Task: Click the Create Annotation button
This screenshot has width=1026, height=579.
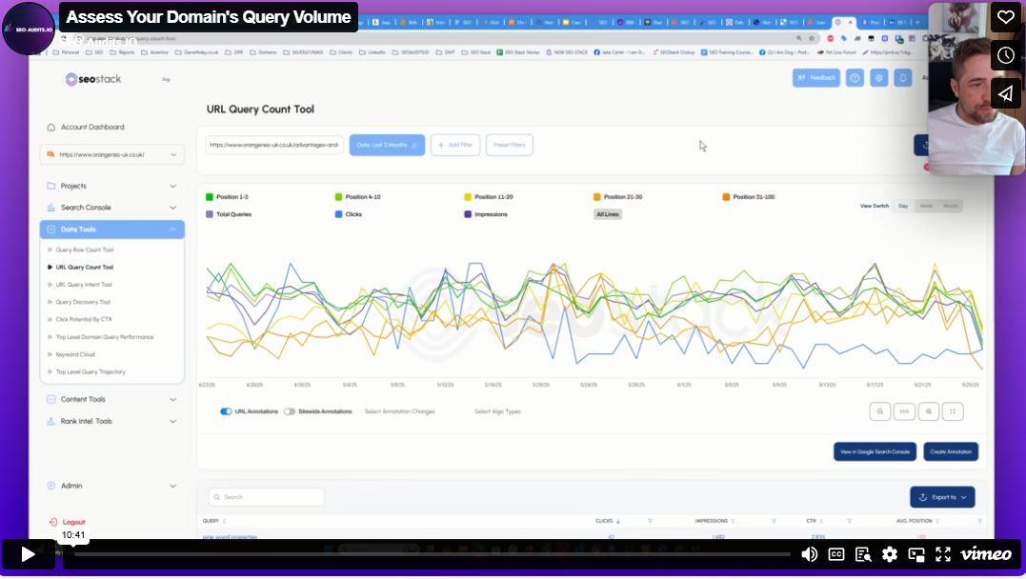Action: click(951, 451)
